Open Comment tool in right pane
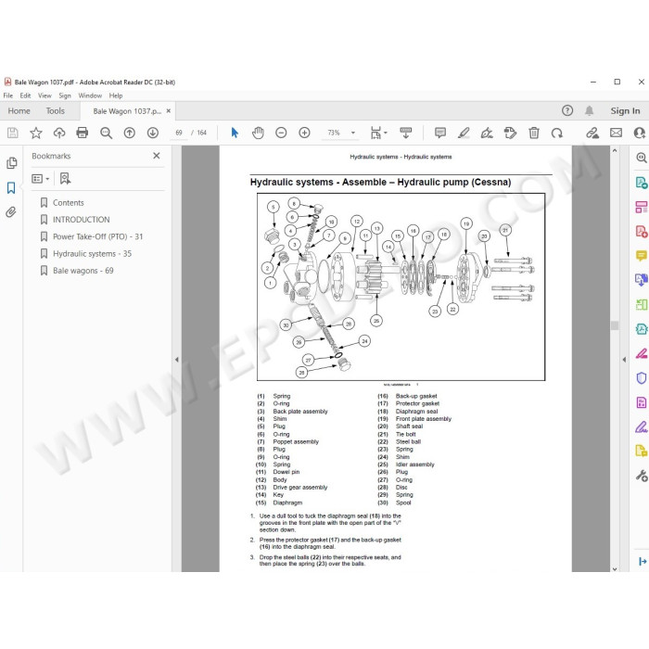 [x=642, y=256]
